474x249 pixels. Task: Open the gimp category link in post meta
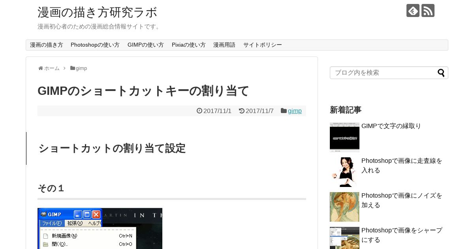coord(295,111)
